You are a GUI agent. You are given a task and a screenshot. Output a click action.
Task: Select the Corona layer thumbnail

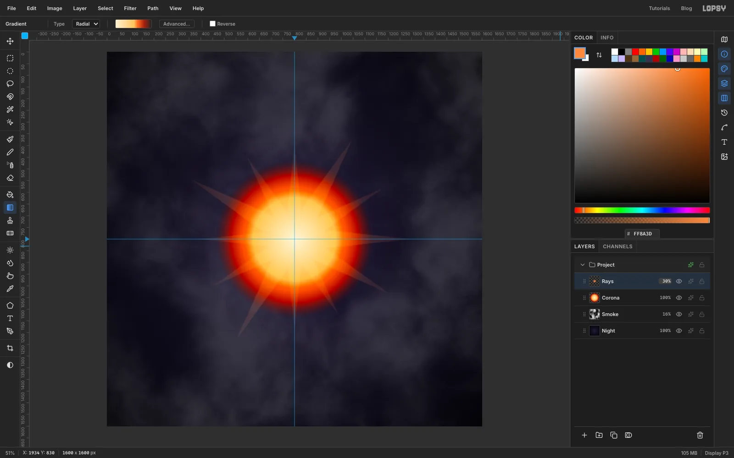595,298
